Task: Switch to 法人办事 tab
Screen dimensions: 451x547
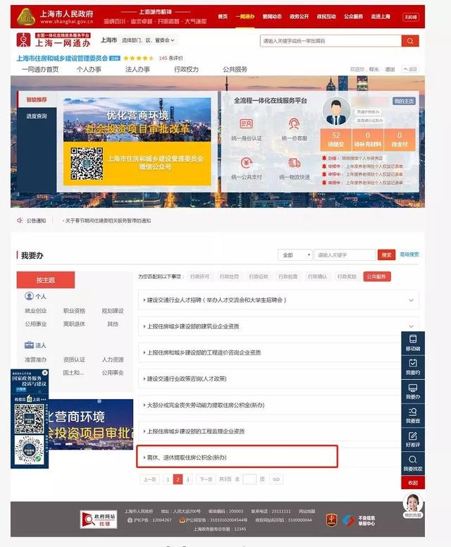Action: click(137, 69)
